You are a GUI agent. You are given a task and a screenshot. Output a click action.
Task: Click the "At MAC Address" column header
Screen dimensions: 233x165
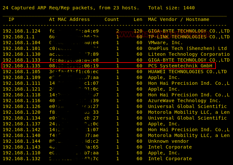pyautogui.click(x=70, y=19)
